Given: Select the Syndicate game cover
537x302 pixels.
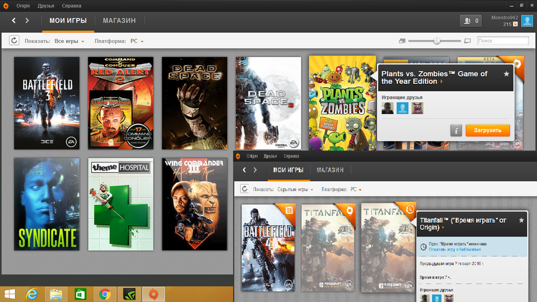Looking at the screenshot, I should (47, 204).
